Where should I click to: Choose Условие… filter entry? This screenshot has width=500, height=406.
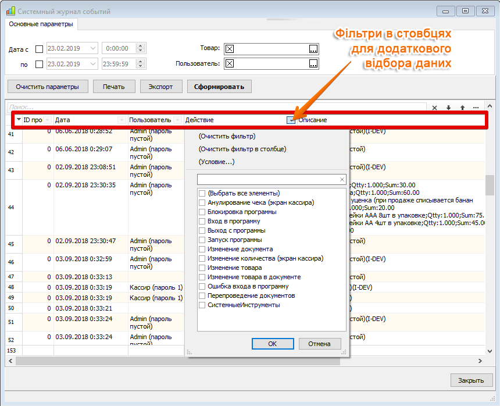[216, 162]
